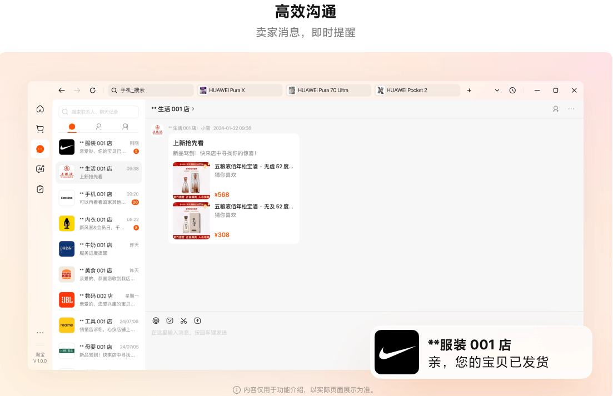Open the 服装 001店 shipping notification popup

coord(482,352)
